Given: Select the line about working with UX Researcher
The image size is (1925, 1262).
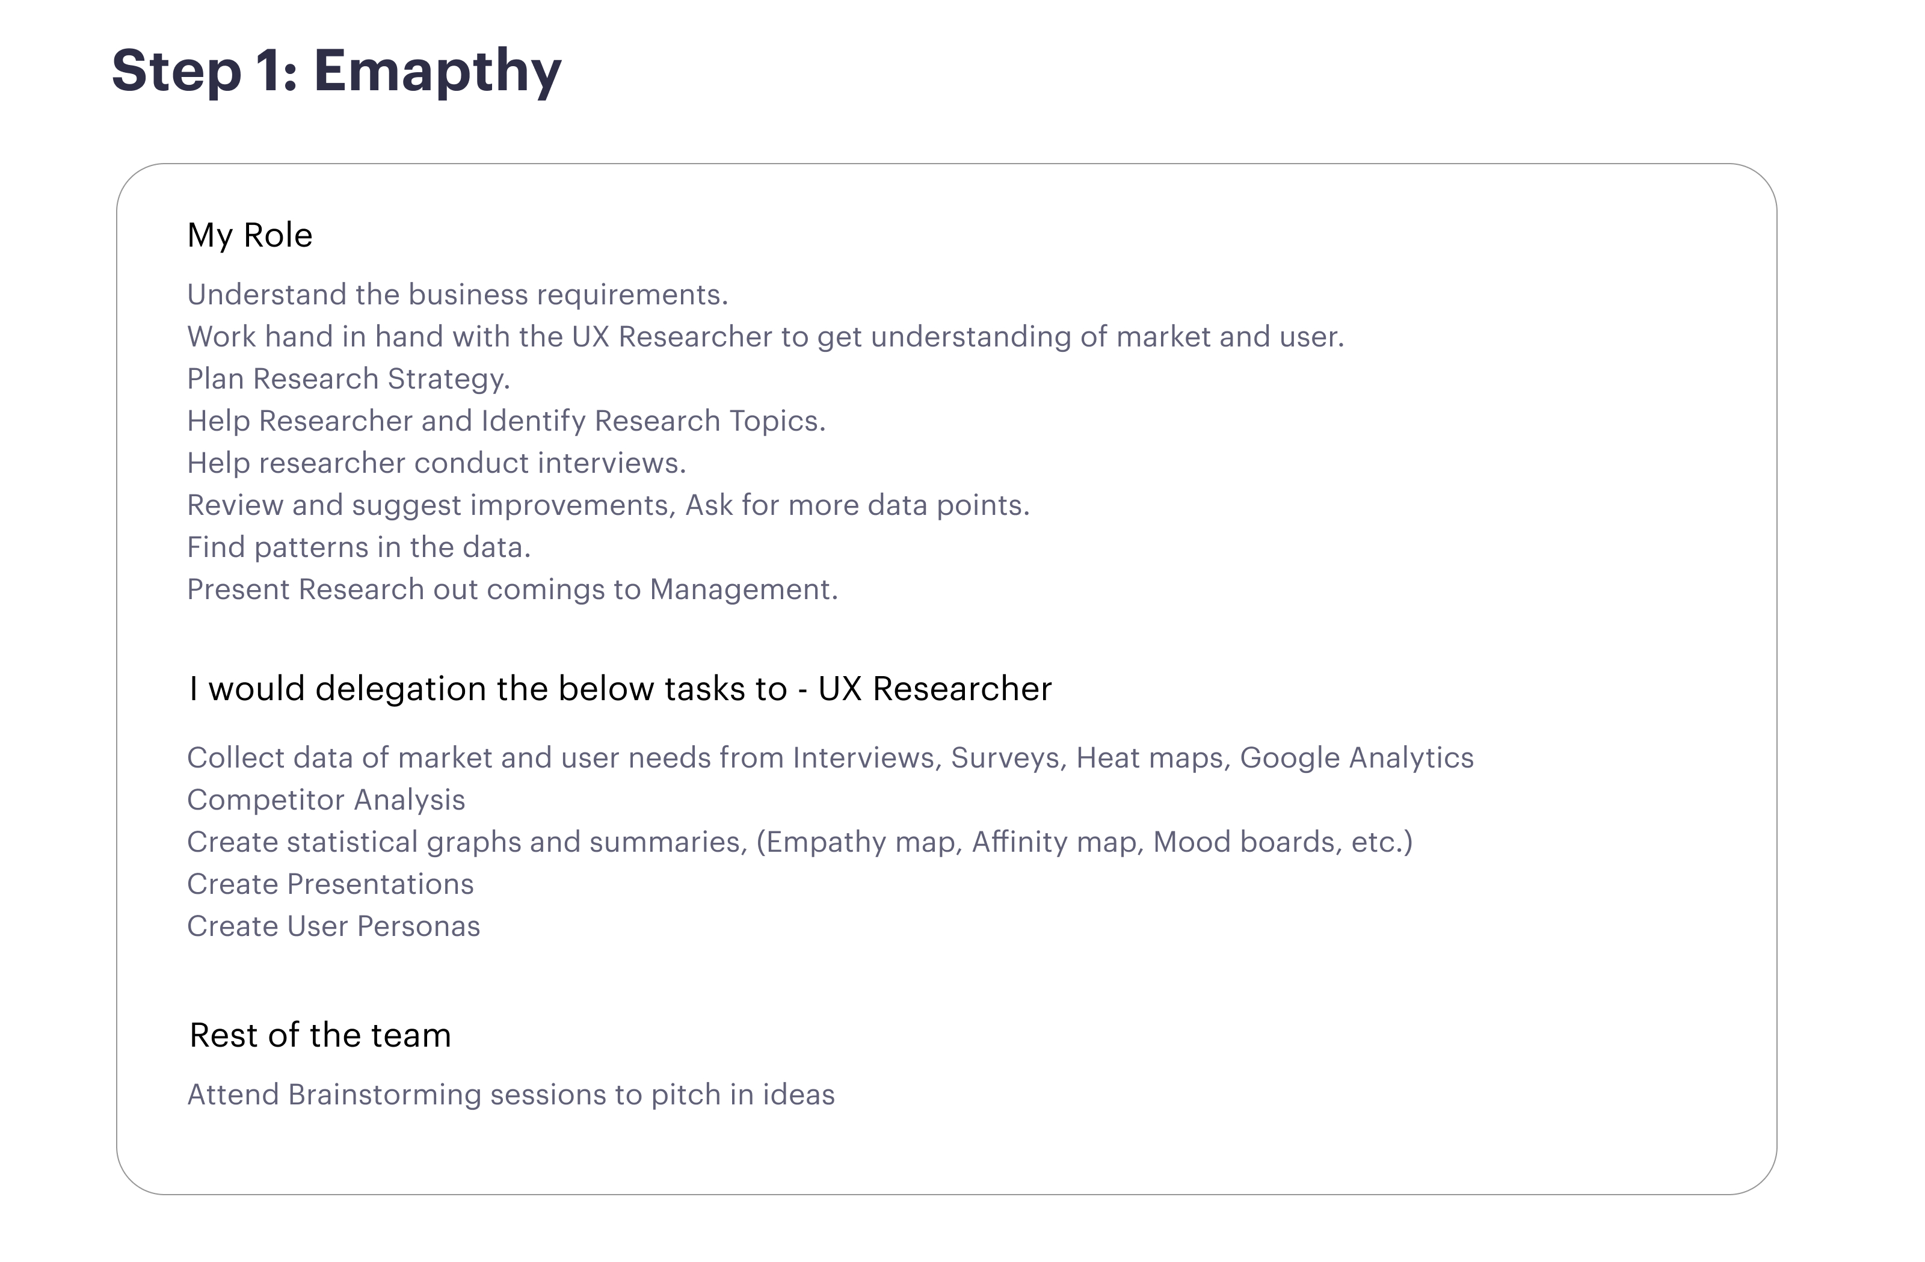Looking at the screenshot, I should coord(766,336).
